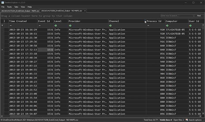205x122 pixels.
Task: Select time cell 2013-10-23 19:04:55
Action: pyautogui.click(x=23, y=70)
